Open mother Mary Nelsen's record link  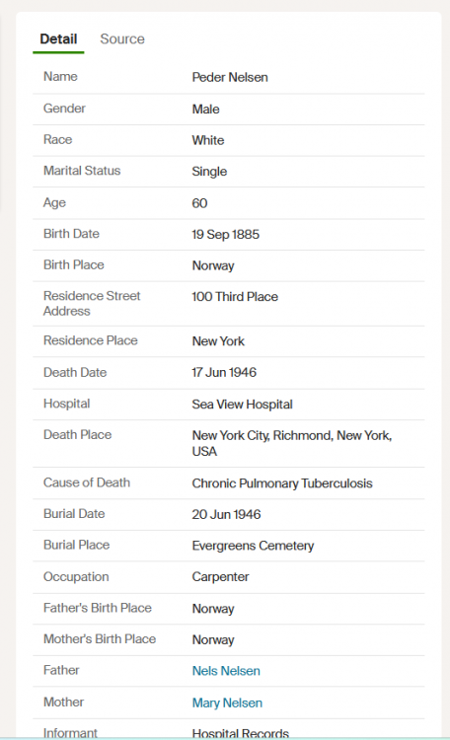click(227, 703)
